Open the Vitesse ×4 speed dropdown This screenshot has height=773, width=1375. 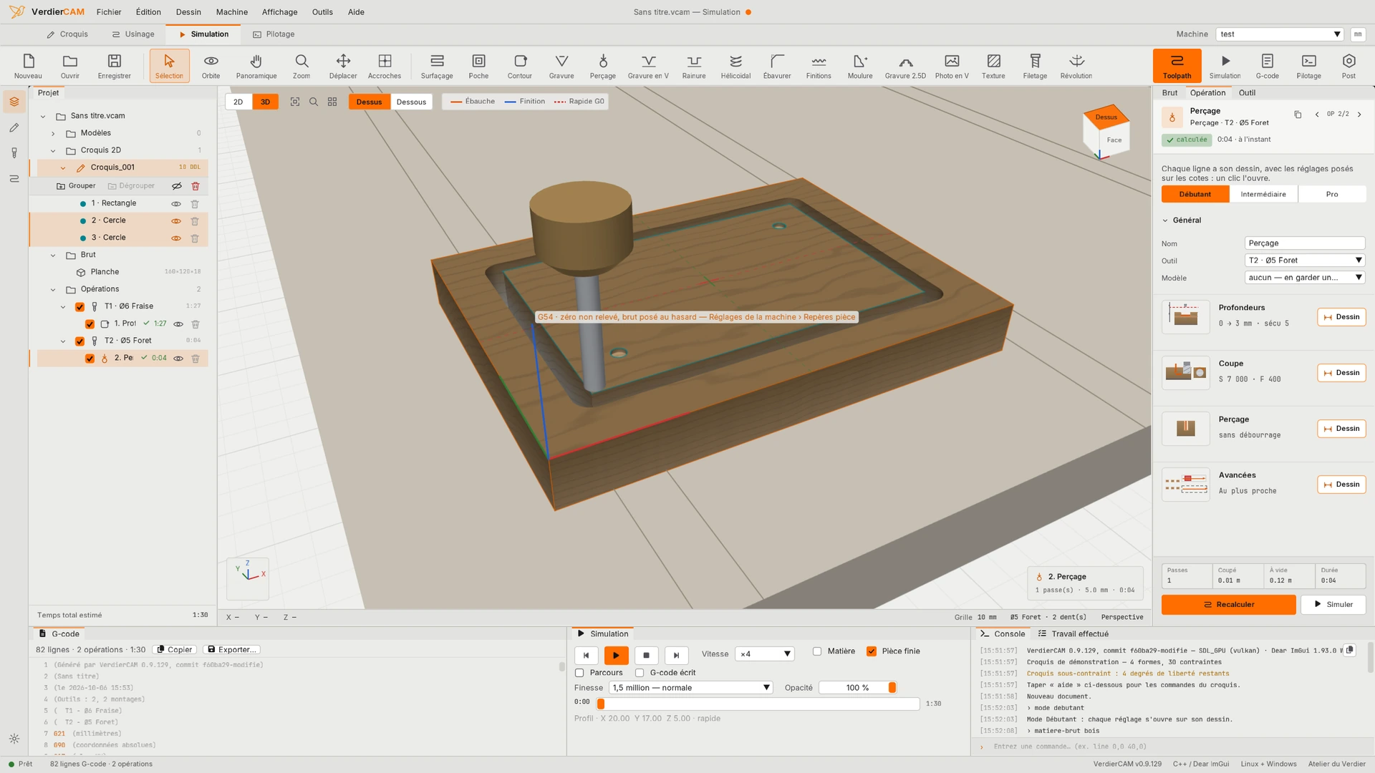pos(765,654)
